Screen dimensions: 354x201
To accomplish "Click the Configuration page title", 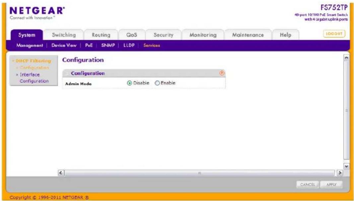I will [x=83, y=60].
